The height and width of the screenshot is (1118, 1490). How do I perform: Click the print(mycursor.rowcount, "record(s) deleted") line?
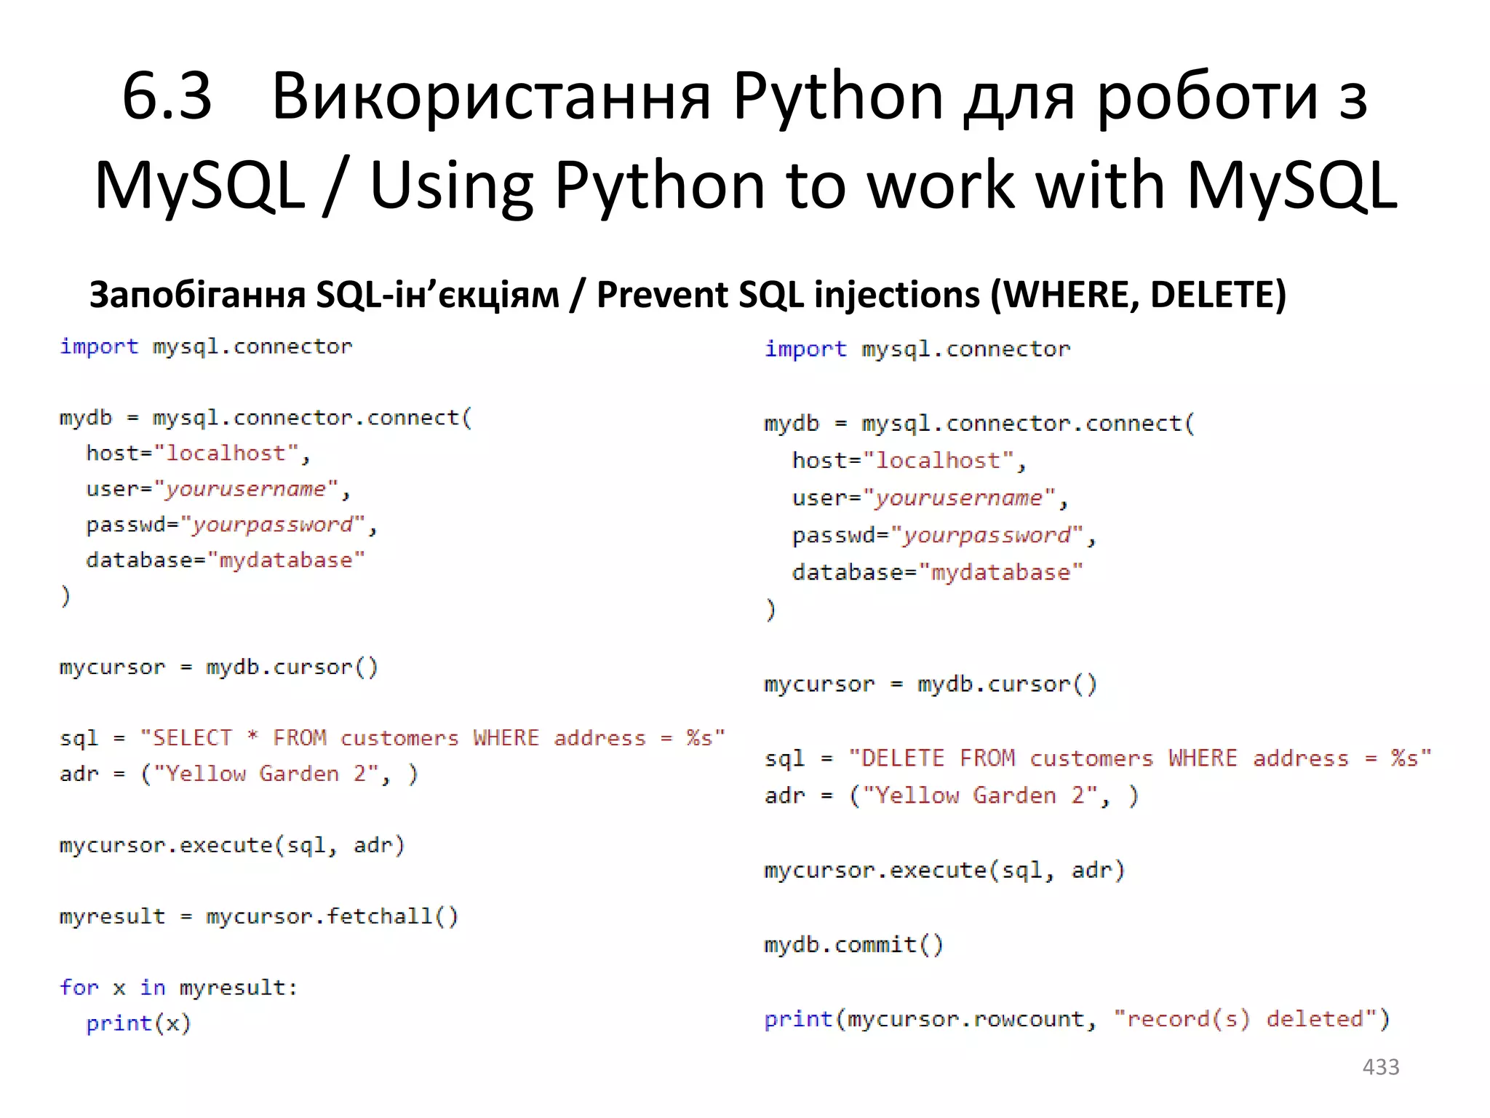(1077, 1019)
